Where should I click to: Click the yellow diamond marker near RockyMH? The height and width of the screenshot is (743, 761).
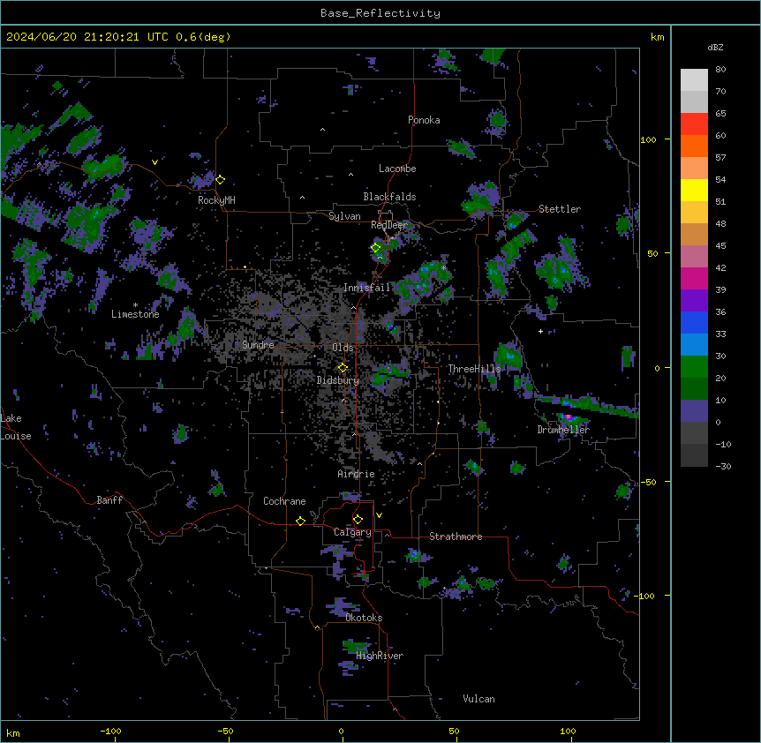click(x=221, y=180)
